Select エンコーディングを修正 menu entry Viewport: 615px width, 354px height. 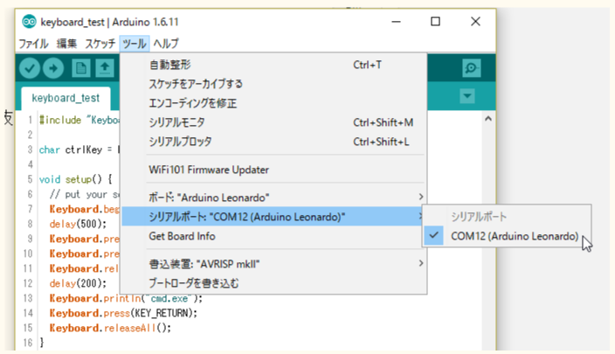273,103
